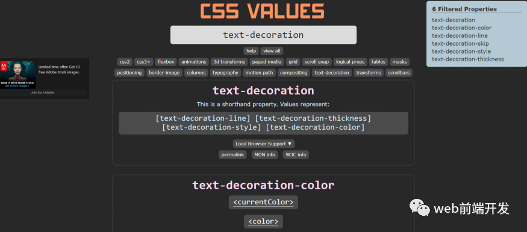Filter by border-image tag

click(164, 73)
